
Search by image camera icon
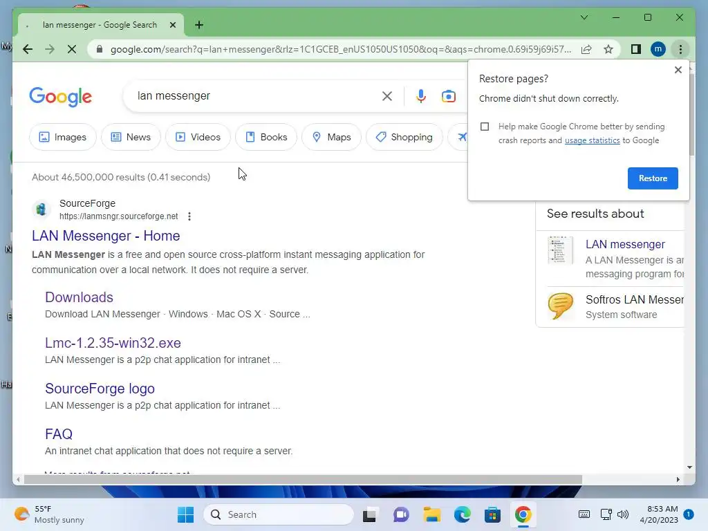coord(448,96)
